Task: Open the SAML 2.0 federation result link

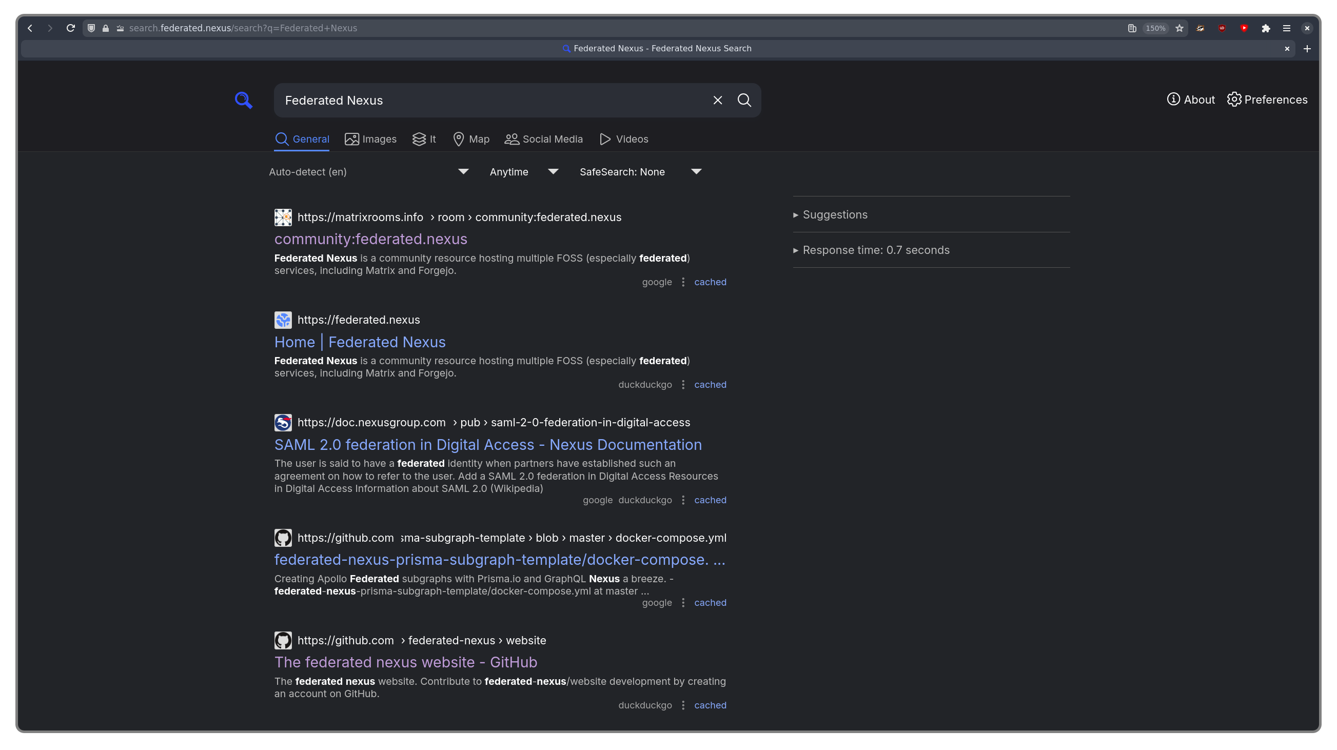Action: coord(488,445)
